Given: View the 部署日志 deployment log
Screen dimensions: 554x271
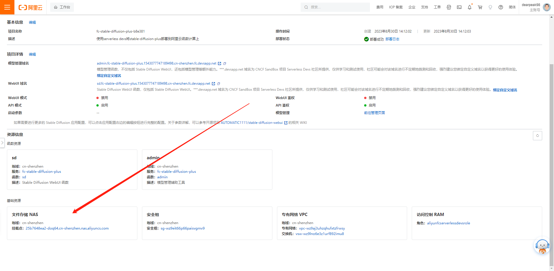Looking at the screenshot, I should click(x=392, y=39).
